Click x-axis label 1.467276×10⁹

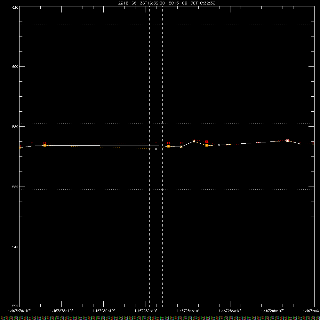[20, 311]
